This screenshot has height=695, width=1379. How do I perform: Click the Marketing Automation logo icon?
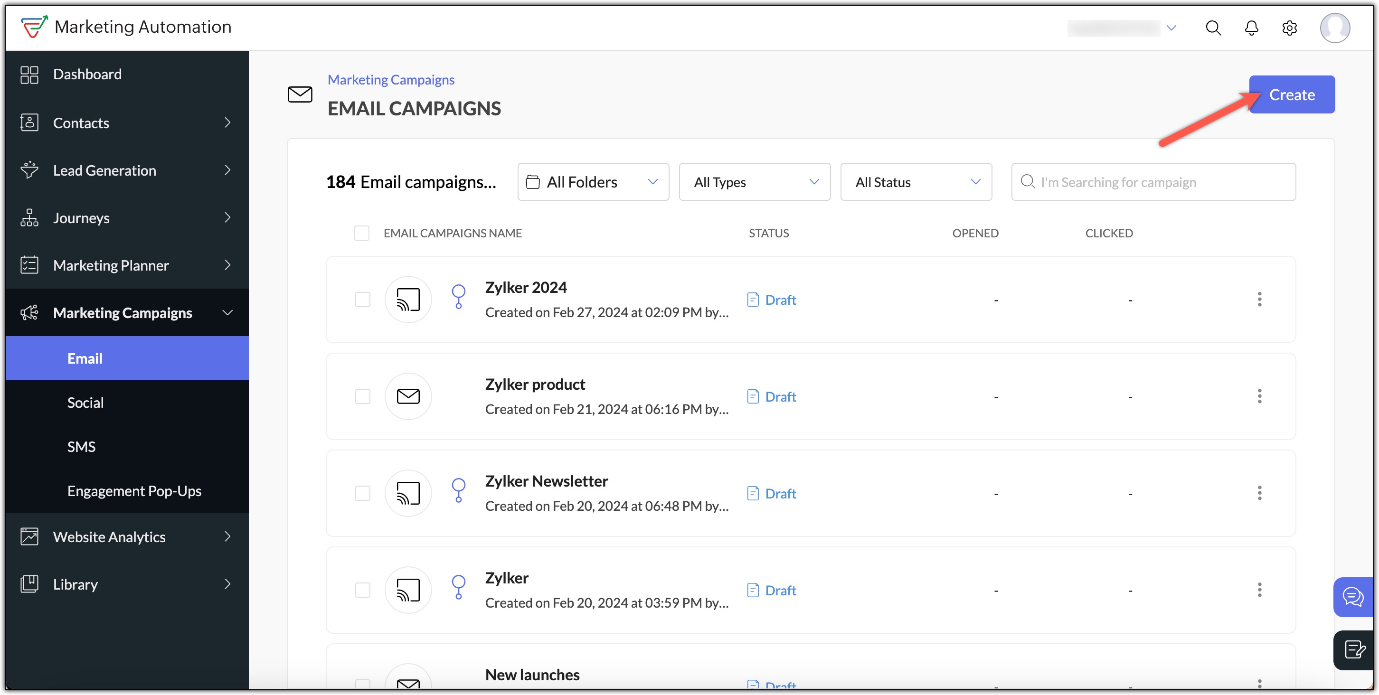[x=34, y=26]
